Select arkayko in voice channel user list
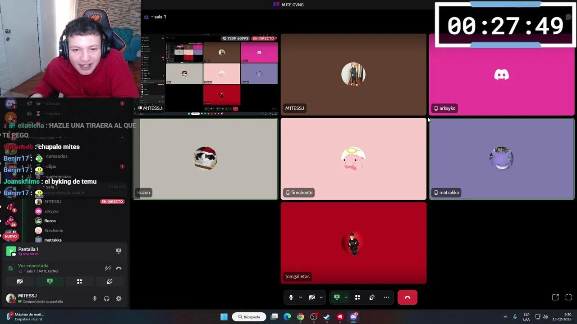The width and height of the screenshot is (577, 324). coord(51,211)
